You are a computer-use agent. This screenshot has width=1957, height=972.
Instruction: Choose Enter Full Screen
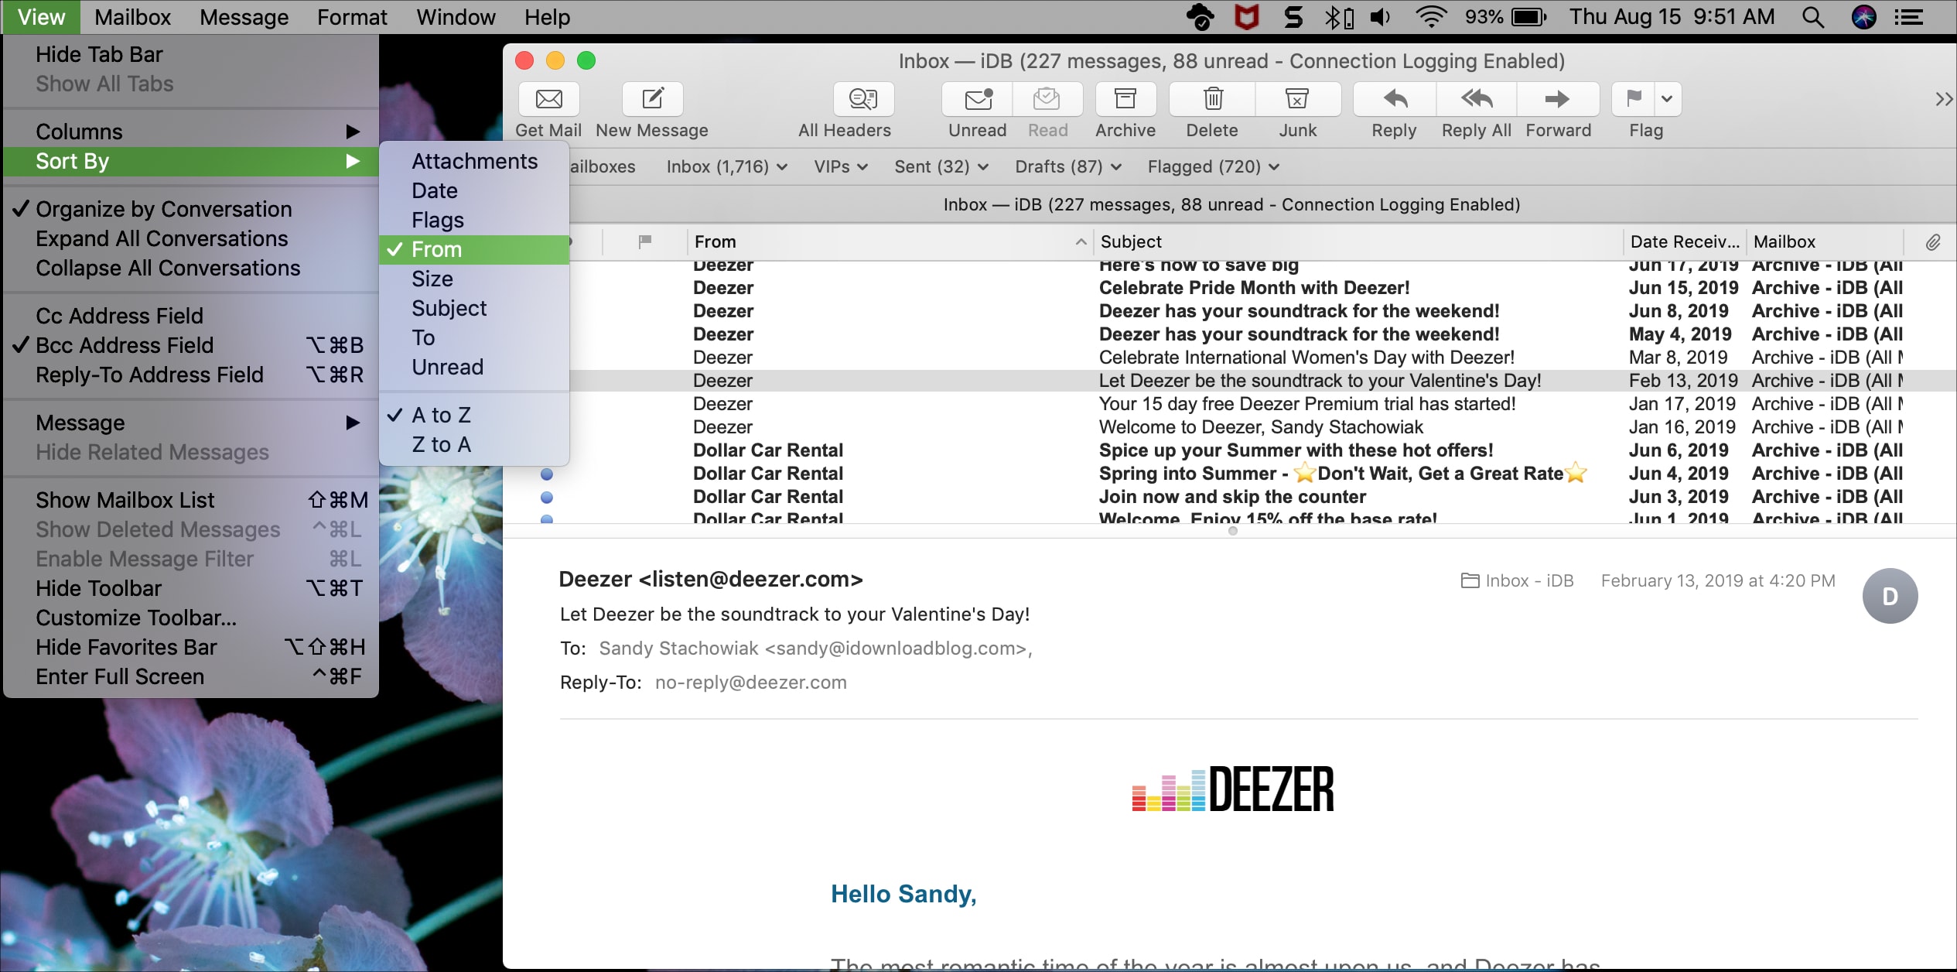point(191,676)
